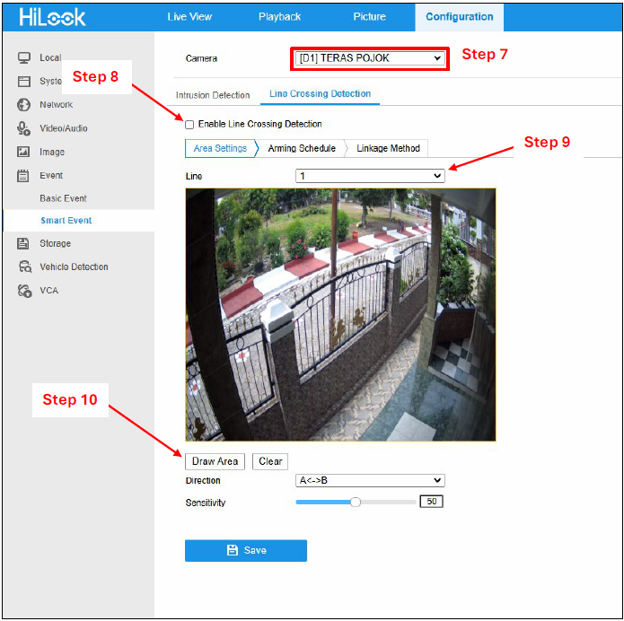Click the Image picture icon
Image resolution: width=624 pixels, height=621 pixels.
point(23,152)
